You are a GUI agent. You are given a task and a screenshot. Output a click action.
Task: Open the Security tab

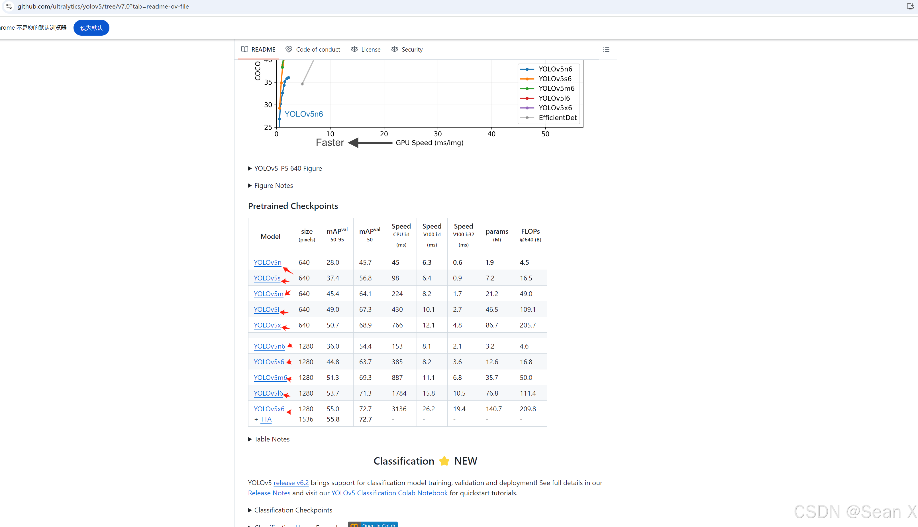407,50
